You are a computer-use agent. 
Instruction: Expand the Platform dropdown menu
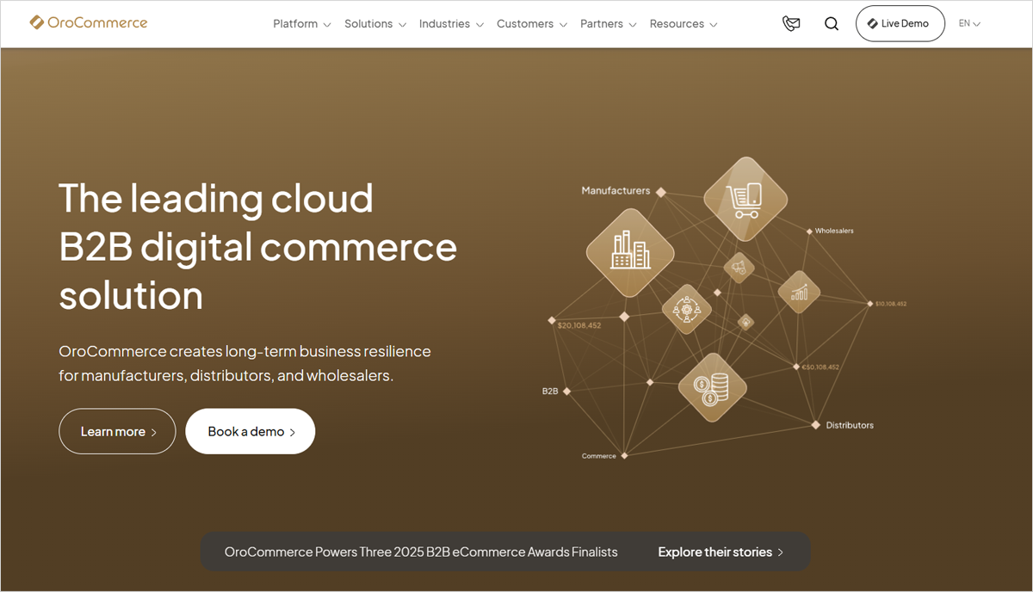(x=301, y=24)
